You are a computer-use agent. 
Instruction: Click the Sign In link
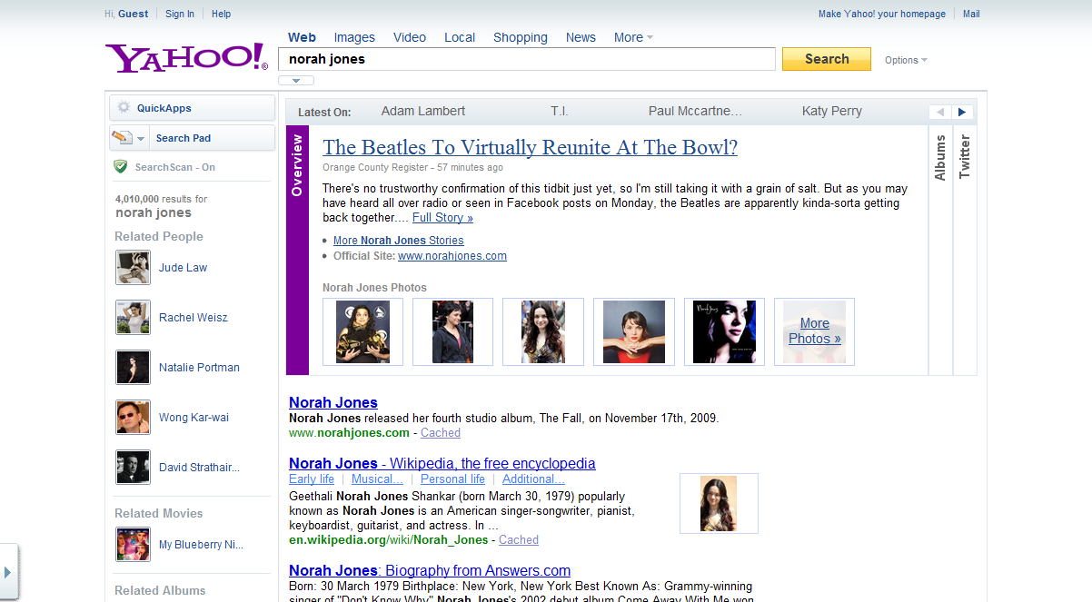pyautogui.click(x=180, y=14)
